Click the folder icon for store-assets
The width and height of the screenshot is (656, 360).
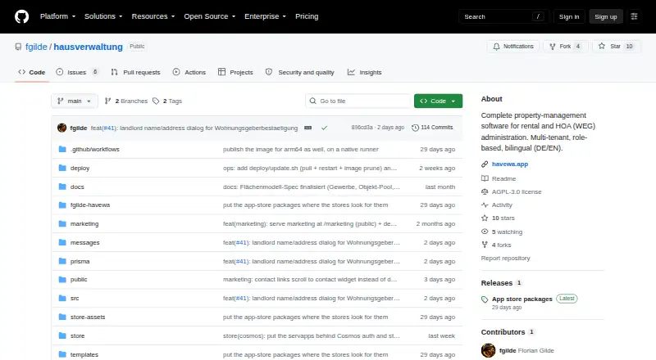coord(62,317)
